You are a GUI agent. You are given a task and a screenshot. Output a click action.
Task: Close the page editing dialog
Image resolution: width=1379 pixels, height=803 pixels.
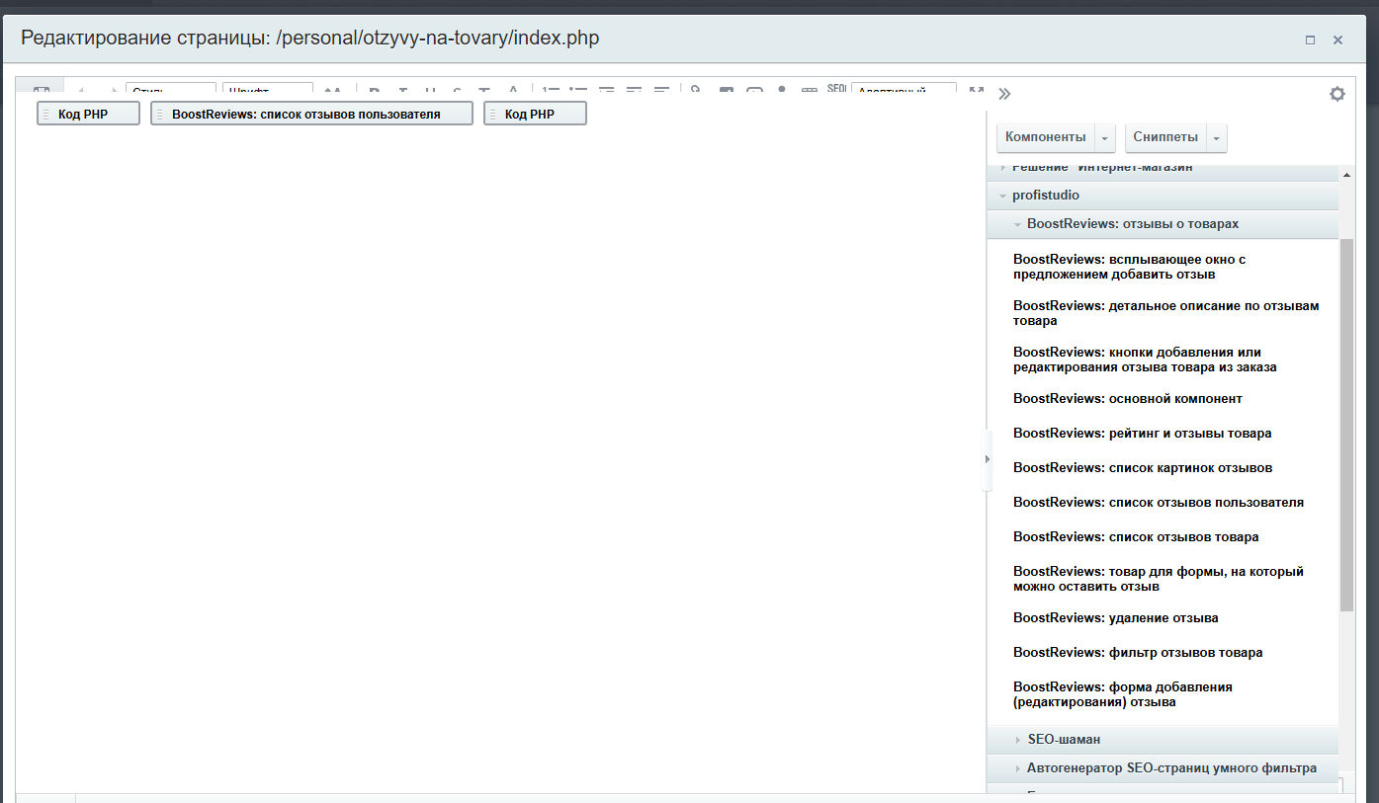pos(1337,40)
